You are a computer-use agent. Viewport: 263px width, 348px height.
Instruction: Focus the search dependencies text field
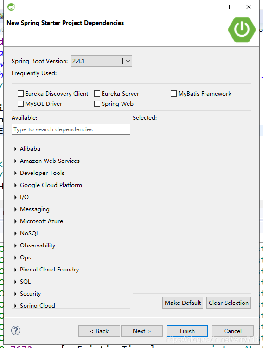71,129
